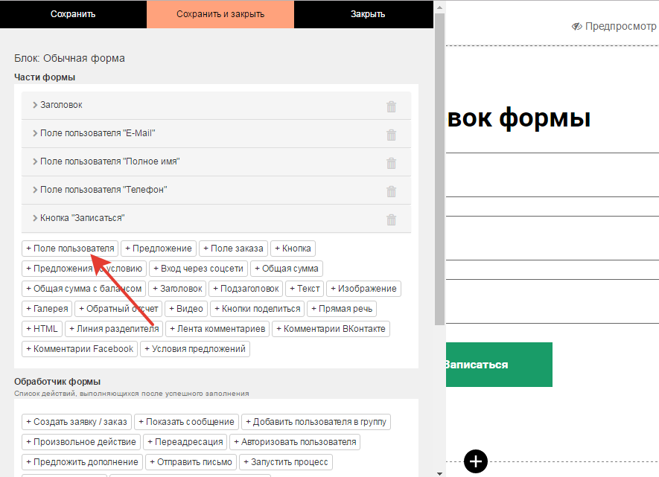
Task: Add a Галерея part
Action: point(47,309)
